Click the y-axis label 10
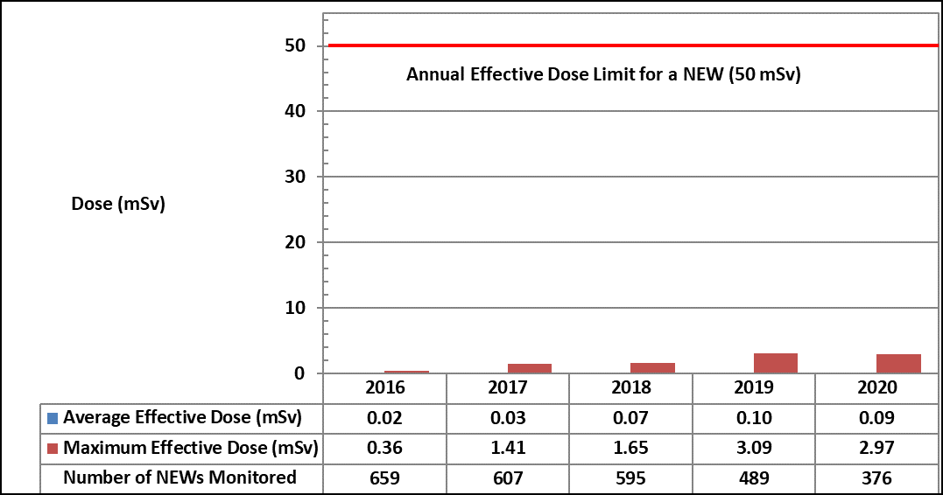Image resolution: width=943 pixels, height=495 pixels. tap(295, 308)
